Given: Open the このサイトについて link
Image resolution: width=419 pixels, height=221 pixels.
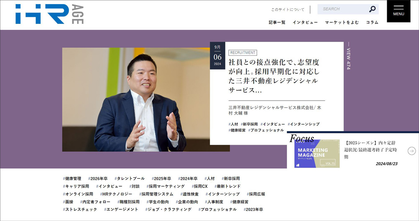Looking at the screenshot, I should pos(287,10).
